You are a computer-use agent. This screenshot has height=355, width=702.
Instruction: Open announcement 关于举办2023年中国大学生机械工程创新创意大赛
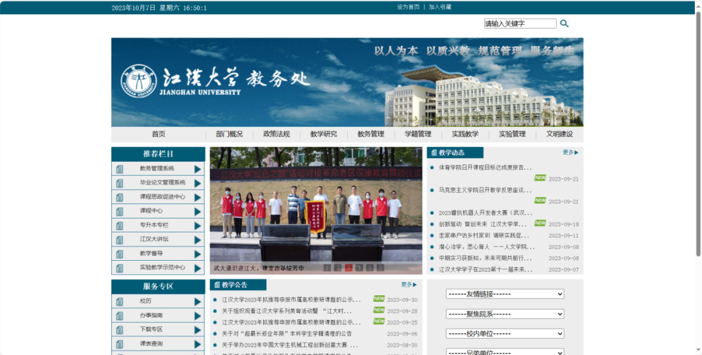(x=290, y=345)
